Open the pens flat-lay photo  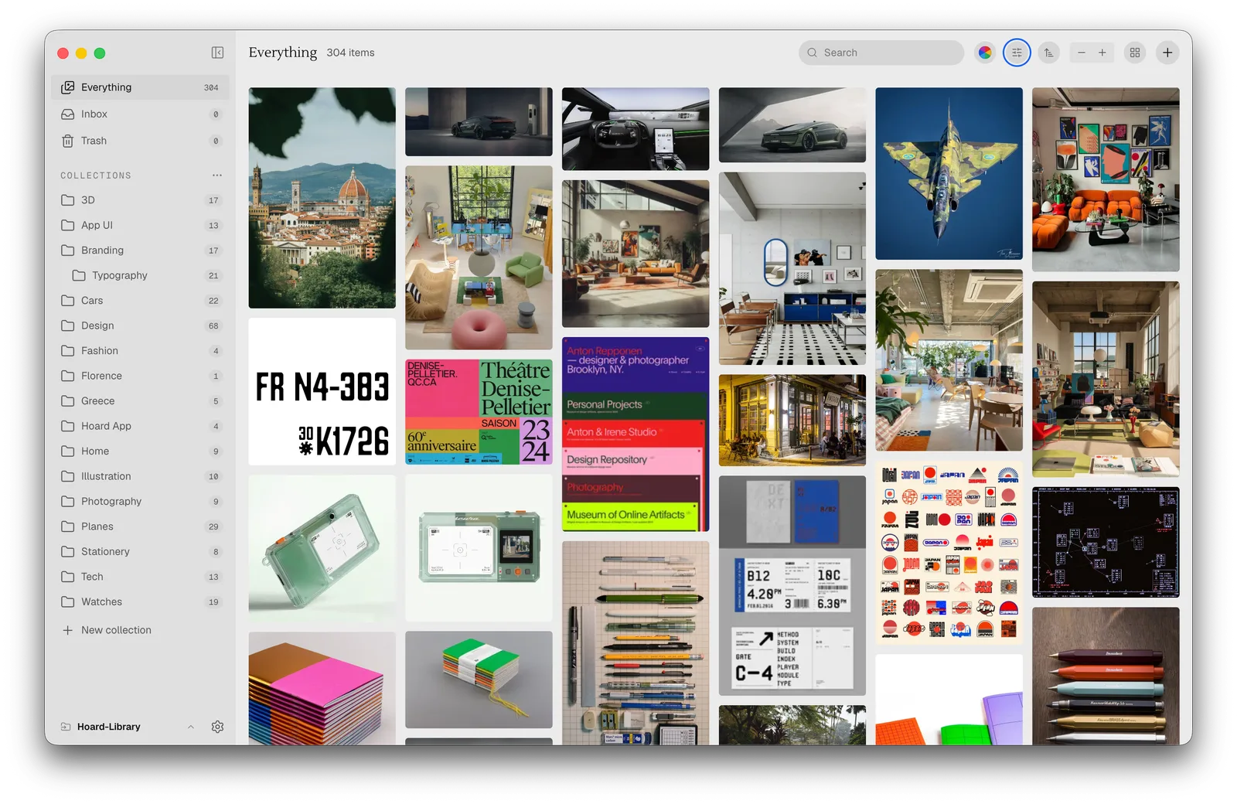point(636,642)
